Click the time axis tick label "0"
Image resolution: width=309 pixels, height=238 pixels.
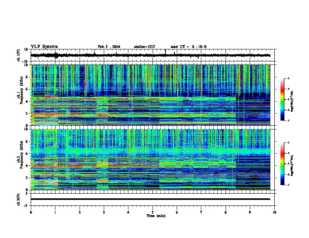(31, 212)
